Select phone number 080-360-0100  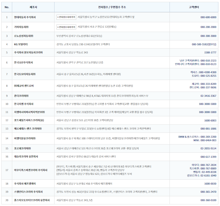click(x=208, y=200)
